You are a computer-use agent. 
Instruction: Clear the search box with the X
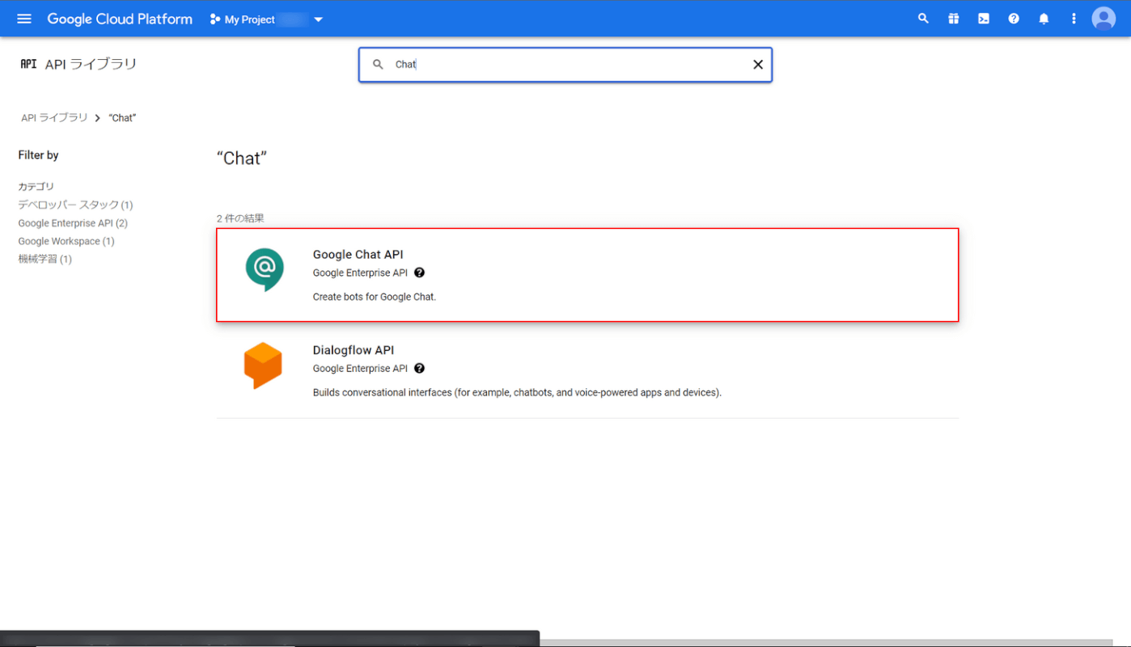pyautogui.click(x=758, y=65)
